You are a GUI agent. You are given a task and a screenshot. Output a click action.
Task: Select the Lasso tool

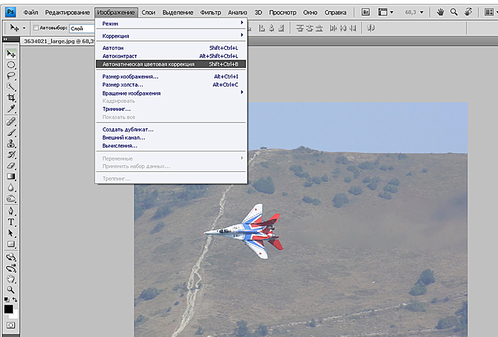point(11,76)
